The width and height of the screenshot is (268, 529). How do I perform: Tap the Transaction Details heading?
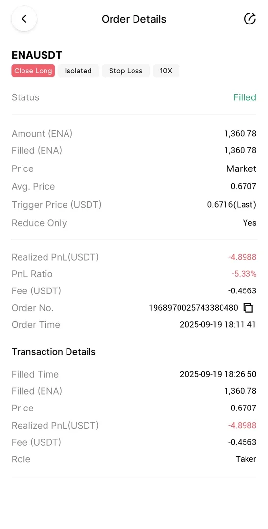pos(54,352)
